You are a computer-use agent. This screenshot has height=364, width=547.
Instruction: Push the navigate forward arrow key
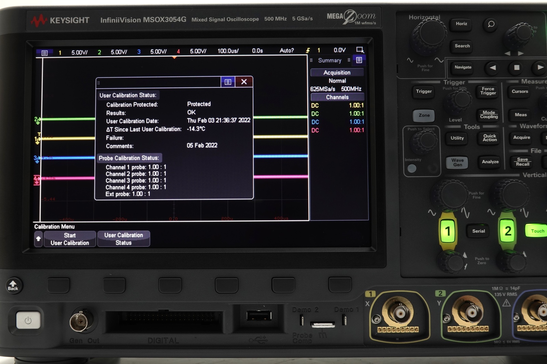pos(540,67)
